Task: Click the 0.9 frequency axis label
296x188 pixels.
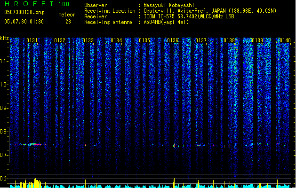Action: pyautogui.click(x=4, y=108)
